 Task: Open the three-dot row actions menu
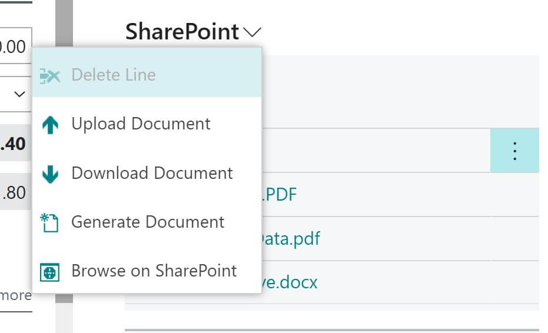pos(514,151)
